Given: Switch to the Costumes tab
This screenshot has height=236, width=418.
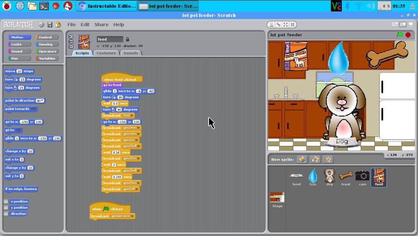Looking at the screenshot, I should click(x=106, y=53).
